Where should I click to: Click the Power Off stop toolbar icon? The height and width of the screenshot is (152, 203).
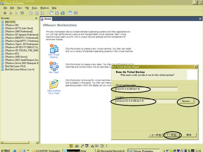(5, 13)
